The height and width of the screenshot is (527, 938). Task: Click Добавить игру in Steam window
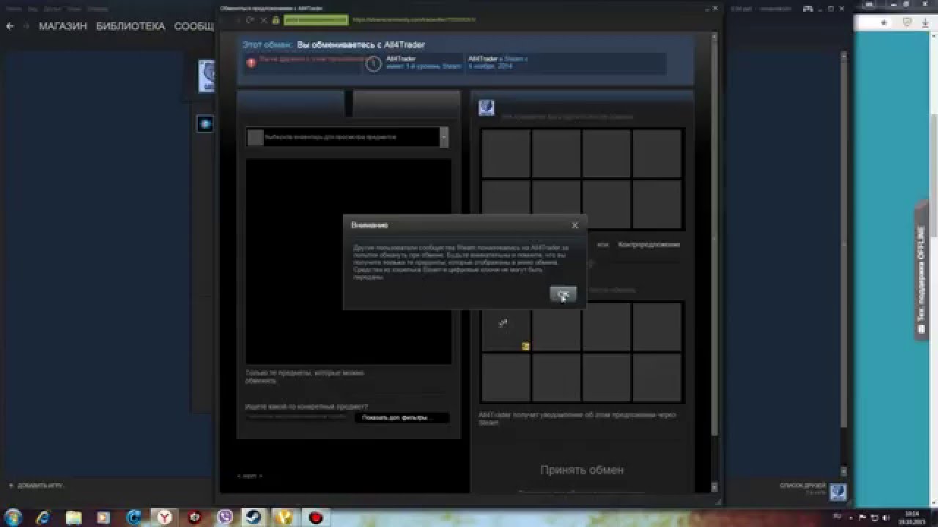tap(36, 485)
